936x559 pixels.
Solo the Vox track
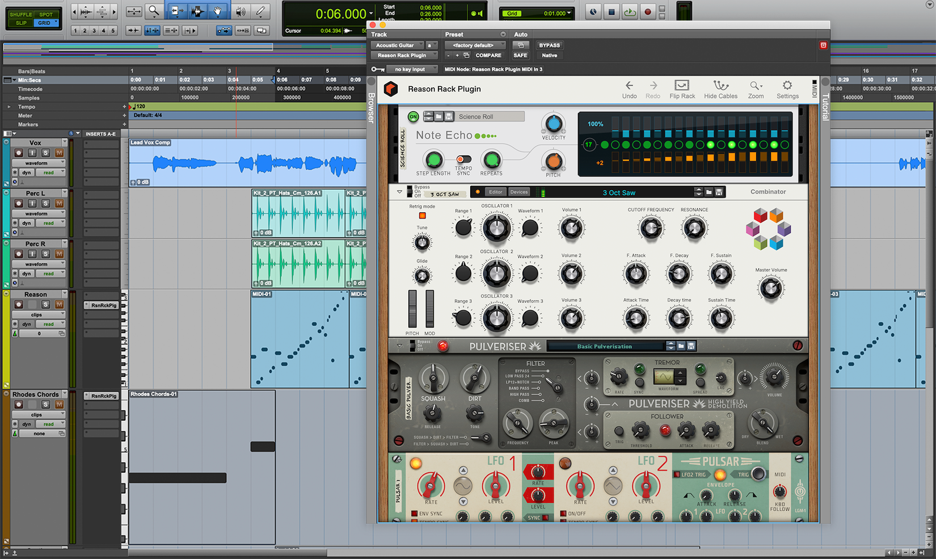tap(47, 152)
